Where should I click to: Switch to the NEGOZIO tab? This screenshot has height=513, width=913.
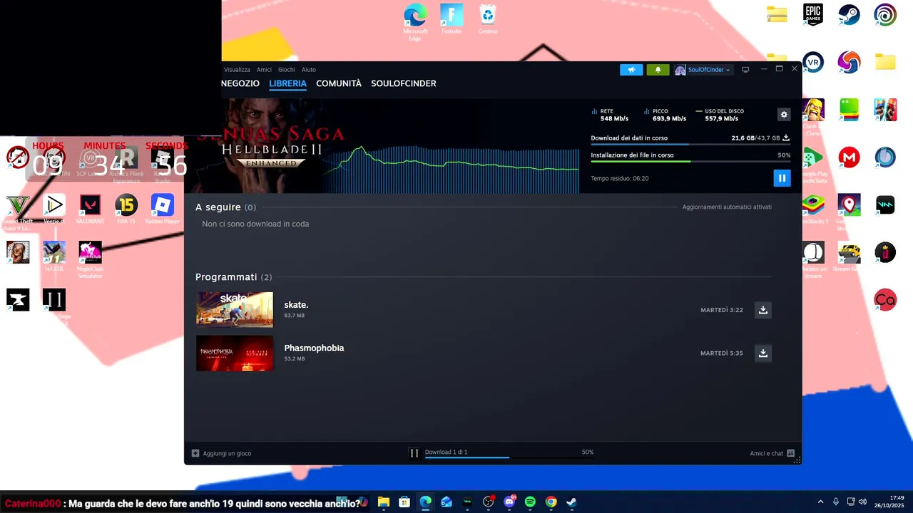[240, 83]
